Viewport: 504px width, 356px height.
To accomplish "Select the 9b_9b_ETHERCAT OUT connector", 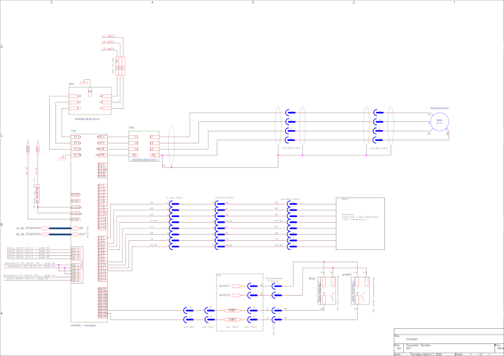I will 45,233.
